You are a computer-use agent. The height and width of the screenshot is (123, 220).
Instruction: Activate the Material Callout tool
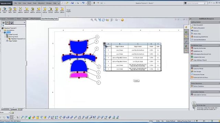51,10
